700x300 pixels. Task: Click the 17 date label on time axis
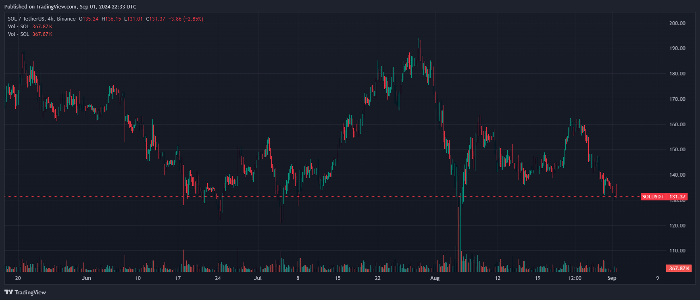(178, 278)
